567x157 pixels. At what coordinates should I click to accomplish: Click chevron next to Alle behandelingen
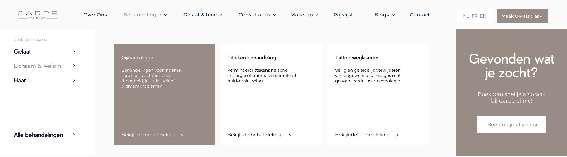[74, 135]
